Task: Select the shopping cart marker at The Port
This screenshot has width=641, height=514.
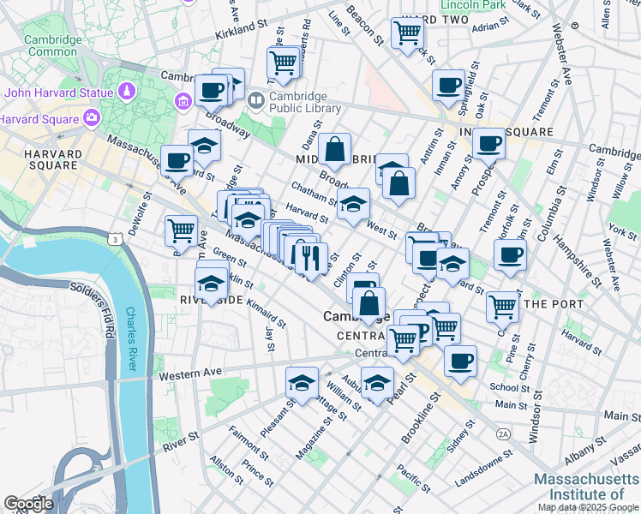Action: click(x=502, y=310)
